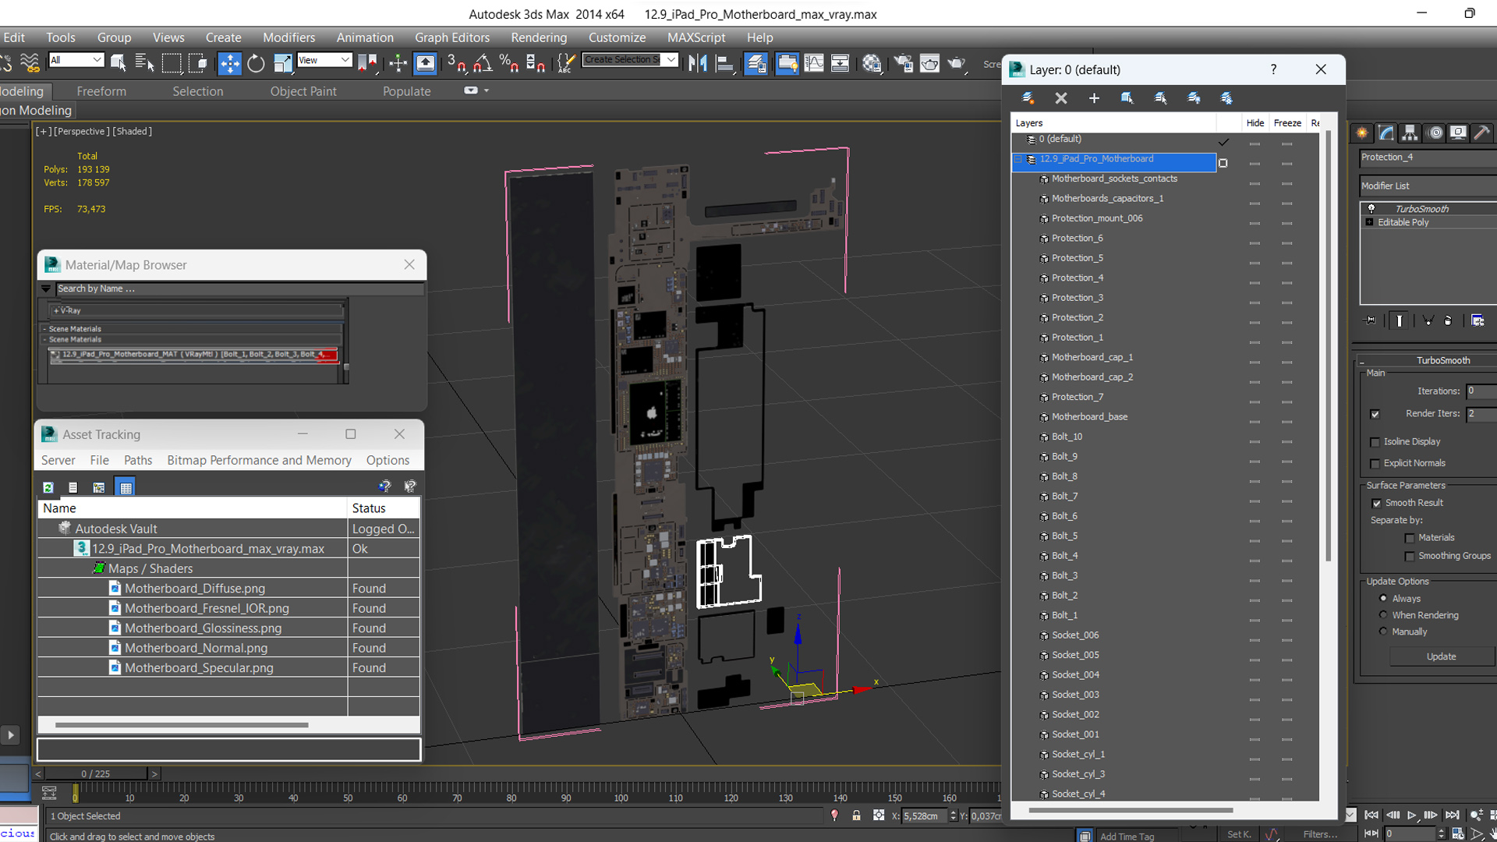
Task: Click Hide/Unhide All Layers icon
Action: pyautogui.click(x=1194, y=98)
